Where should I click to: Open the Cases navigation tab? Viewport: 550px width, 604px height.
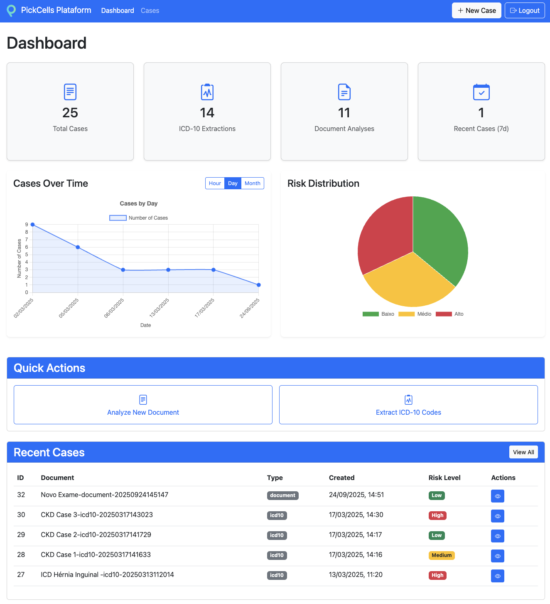150,11
